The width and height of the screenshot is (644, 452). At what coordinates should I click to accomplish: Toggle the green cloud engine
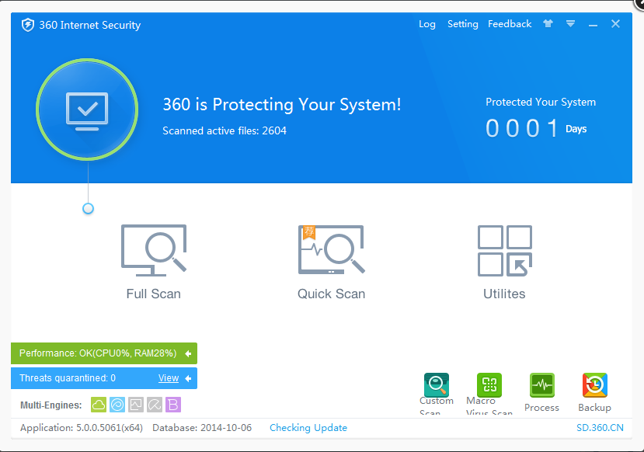99,405
